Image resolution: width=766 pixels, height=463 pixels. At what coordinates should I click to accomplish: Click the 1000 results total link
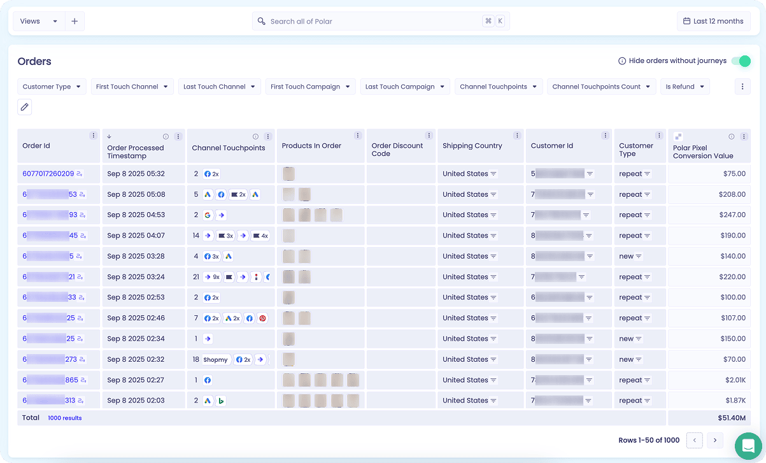pos(65,418)
